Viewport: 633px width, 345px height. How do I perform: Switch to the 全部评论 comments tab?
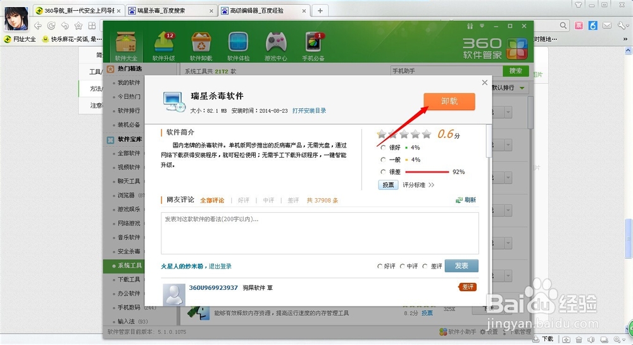(212, 200)
